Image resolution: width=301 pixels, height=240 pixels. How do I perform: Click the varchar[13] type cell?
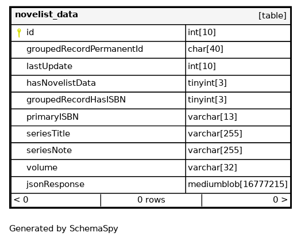(238, 117)
